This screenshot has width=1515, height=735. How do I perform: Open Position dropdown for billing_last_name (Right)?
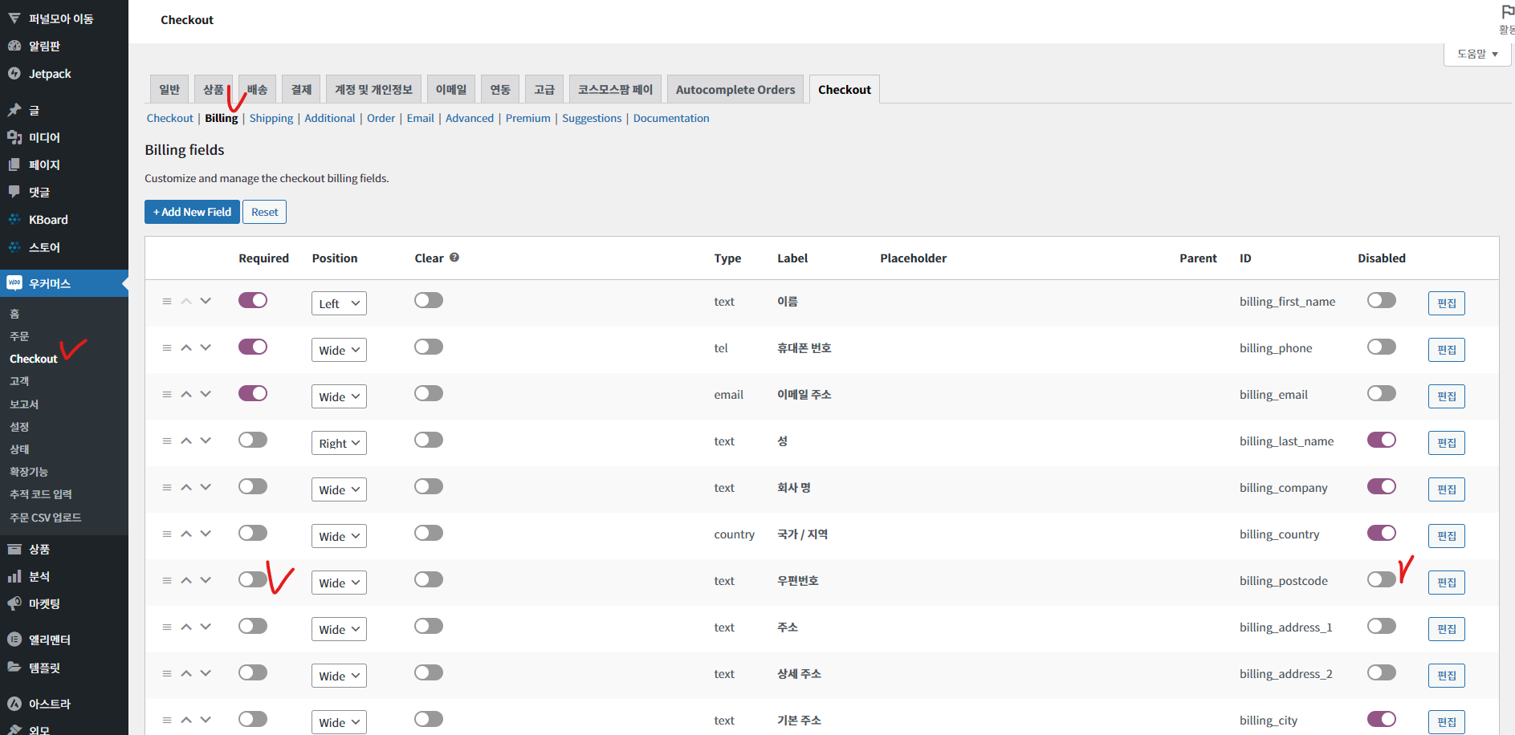coord(339,443)
